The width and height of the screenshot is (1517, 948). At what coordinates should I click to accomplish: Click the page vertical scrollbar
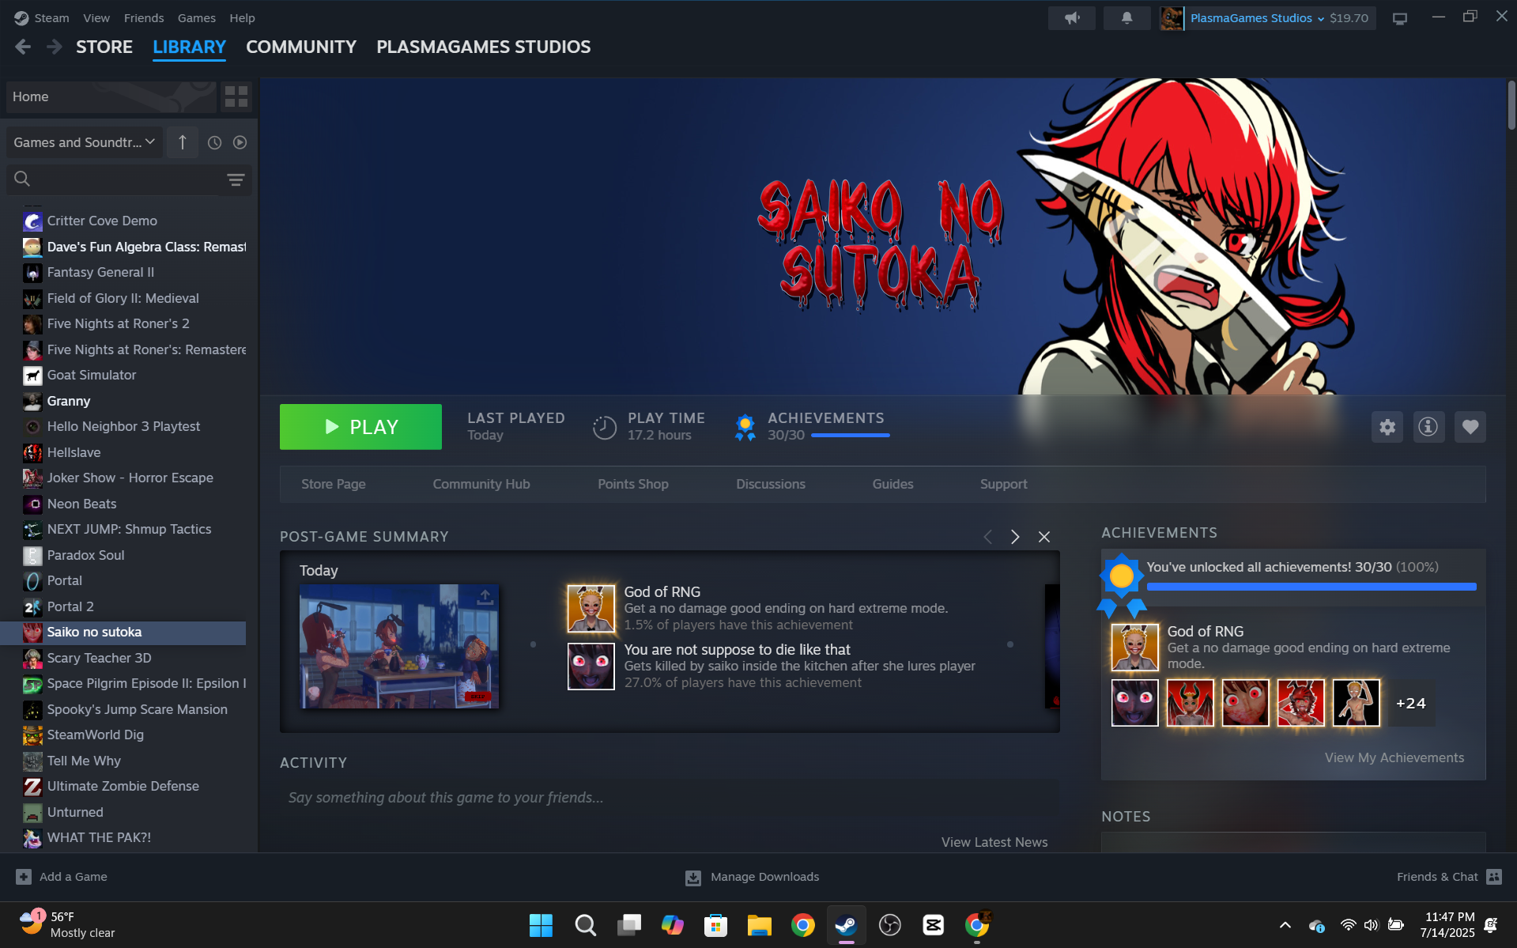click(x=1511, y=106)
